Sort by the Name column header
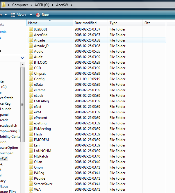The height and width of the screenshot is (193, 175). [50, 23]
